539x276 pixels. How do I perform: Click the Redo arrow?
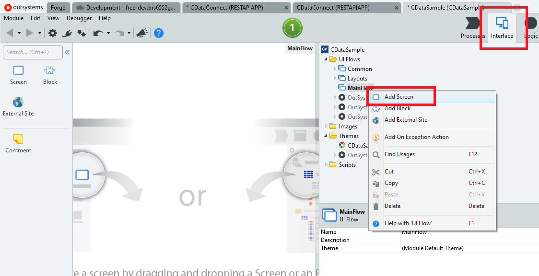pyautogui.click(x=119, y=33)
